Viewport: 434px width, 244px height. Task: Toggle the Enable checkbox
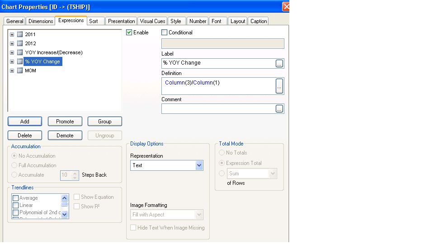pyautogui.click(x=129, y=33)
